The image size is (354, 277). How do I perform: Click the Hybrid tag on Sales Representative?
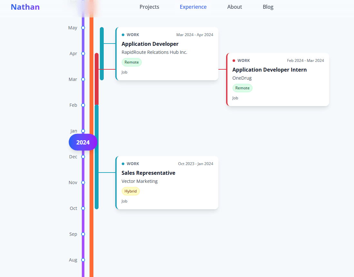(130, 191)
